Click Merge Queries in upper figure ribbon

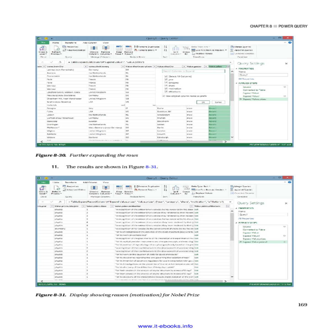[x=241, y=47]
